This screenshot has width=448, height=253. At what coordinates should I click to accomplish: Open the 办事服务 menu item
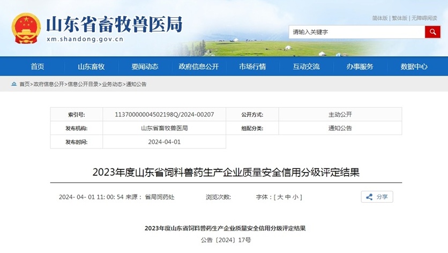click(360, 66)
